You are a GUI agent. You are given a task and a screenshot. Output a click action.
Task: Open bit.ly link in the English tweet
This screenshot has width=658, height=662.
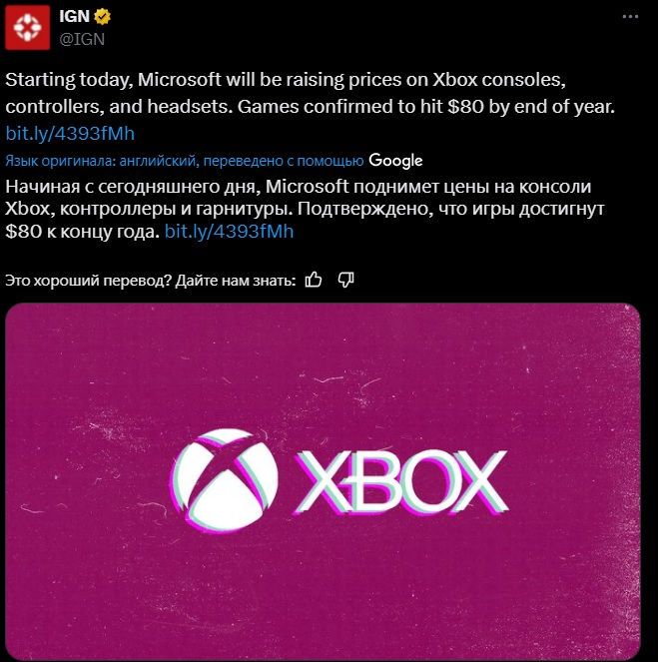point(70,134)
